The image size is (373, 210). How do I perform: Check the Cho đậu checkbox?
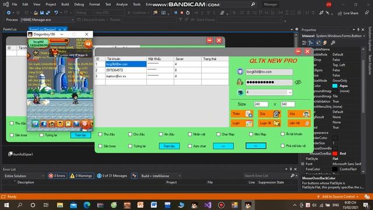tap(130, 134)
